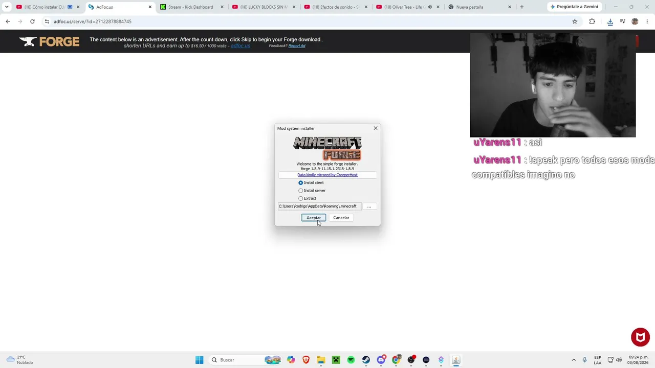Image resolution: width=655 pixels, height=368 pixels.
Task: Click the red McAfee shield badge
Action: click(640, 337)
